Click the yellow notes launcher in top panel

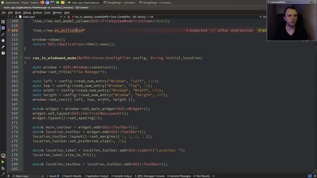click(x=63, y=2)
